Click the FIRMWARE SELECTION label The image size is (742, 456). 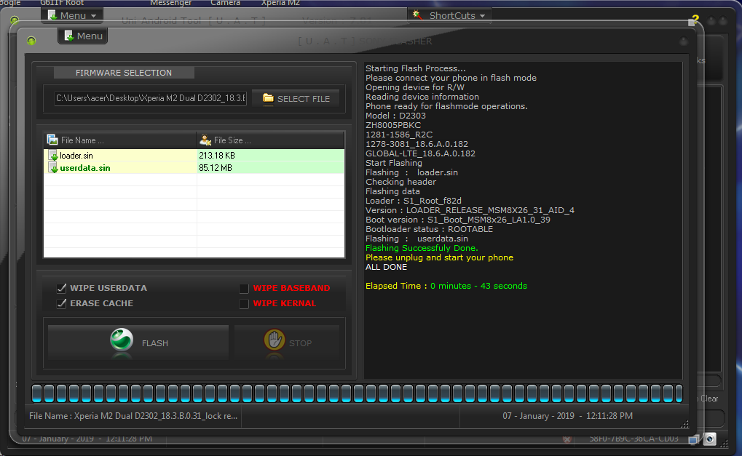tap(124, 73)
